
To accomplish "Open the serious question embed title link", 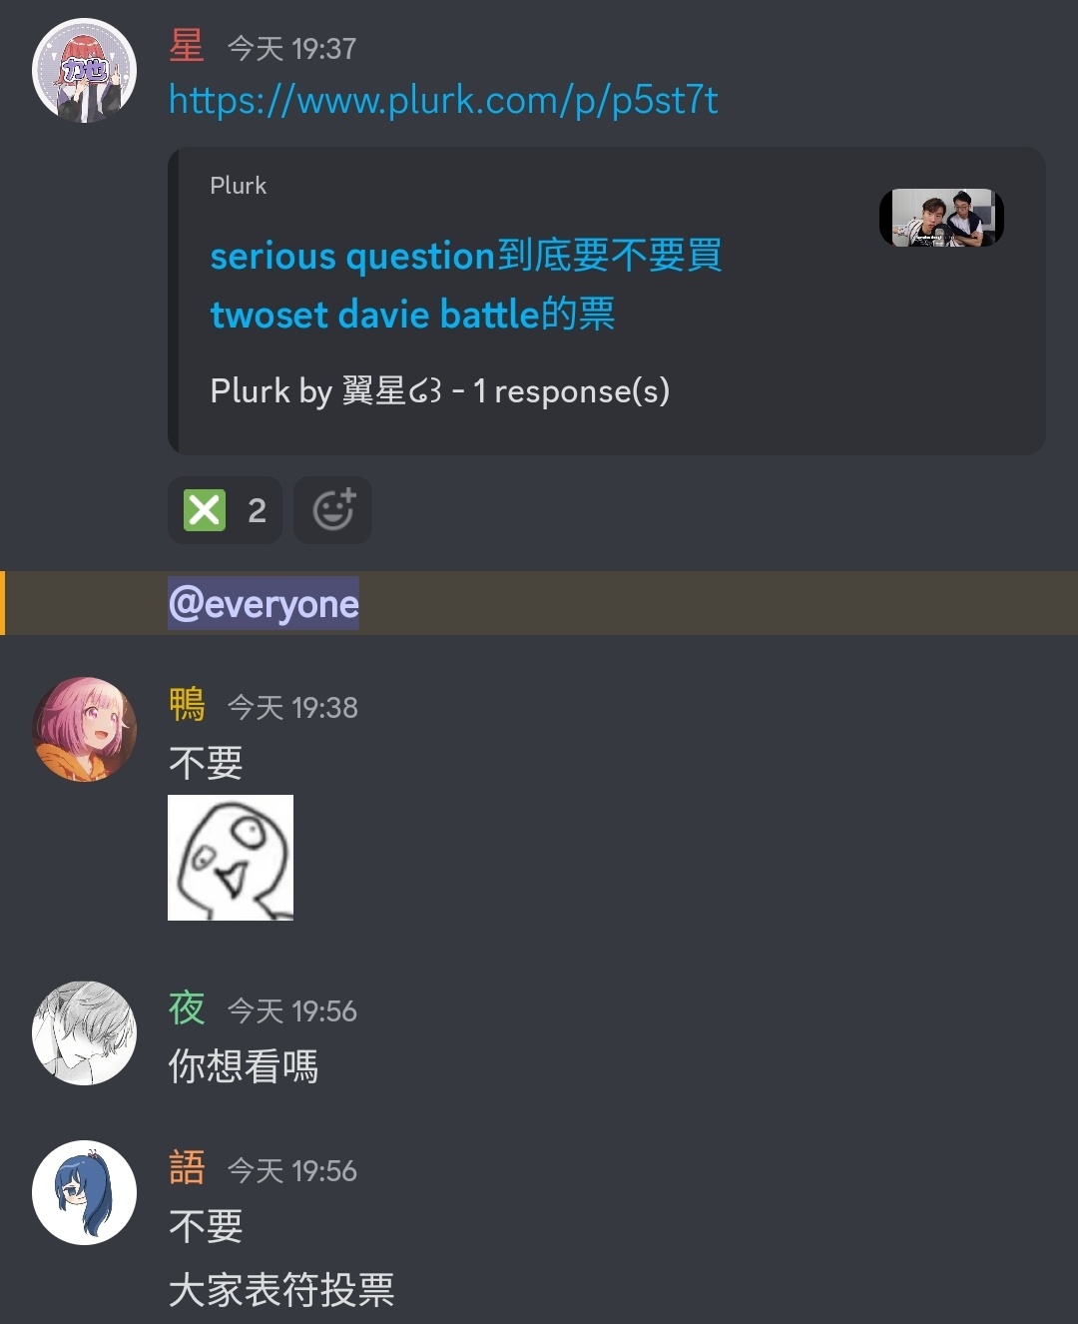I will click(x=465, y=285).
